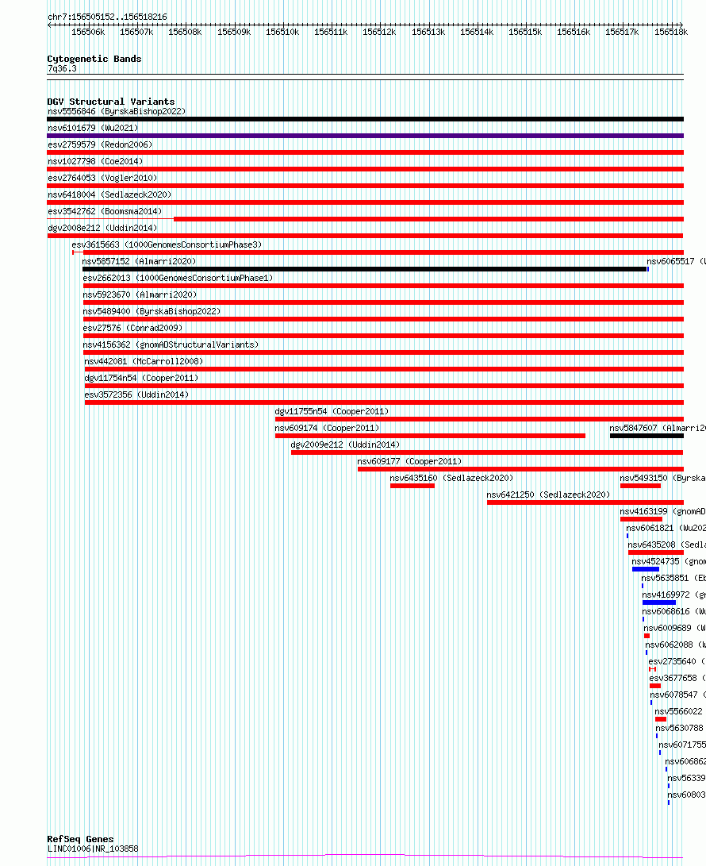Click the red bar below nsv6421250

pos(585,502)
